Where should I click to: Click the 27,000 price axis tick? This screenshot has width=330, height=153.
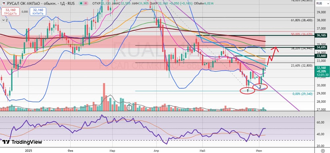tap(321, 110)
